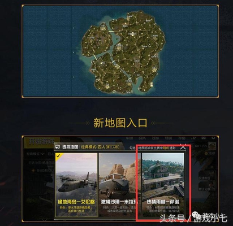Click the 经典模式-四人 mode label
Image resolution: width=233 pixels, height=226 pixels.
coord(93,147)
